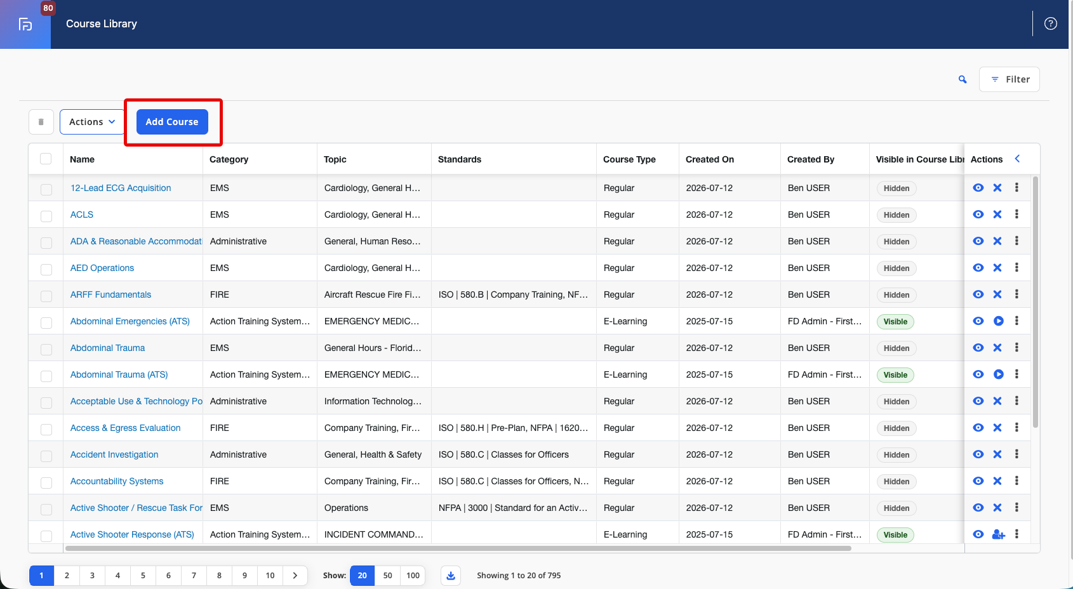Click Visible badge for Abdominal Trauma (ATS)
1073x589 pixels.
click(x=895, y=375)
